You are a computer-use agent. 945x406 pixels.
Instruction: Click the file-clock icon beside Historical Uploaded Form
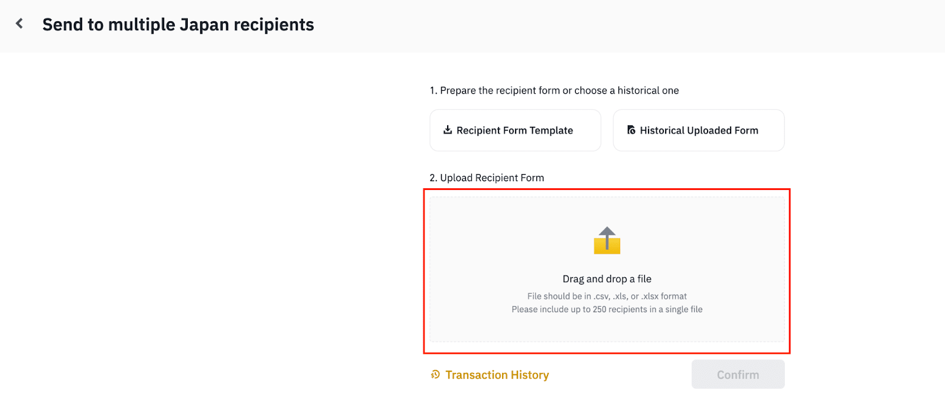(x=631, y=130)
